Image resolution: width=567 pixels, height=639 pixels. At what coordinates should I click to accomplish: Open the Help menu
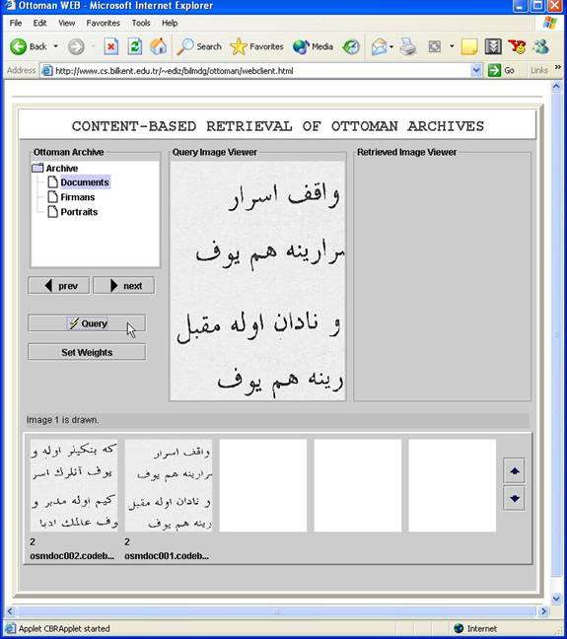[170, 23]
